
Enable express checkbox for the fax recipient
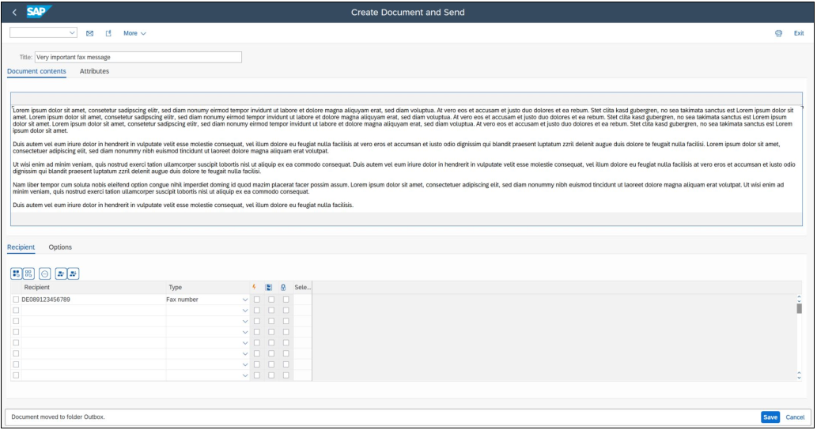point(255,300)
